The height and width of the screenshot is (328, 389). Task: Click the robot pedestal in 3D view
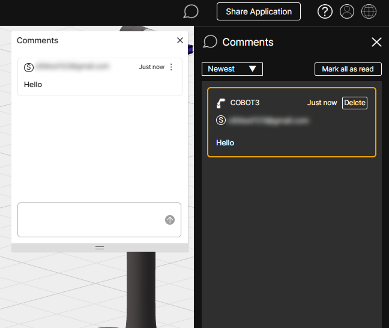point(141,290)
